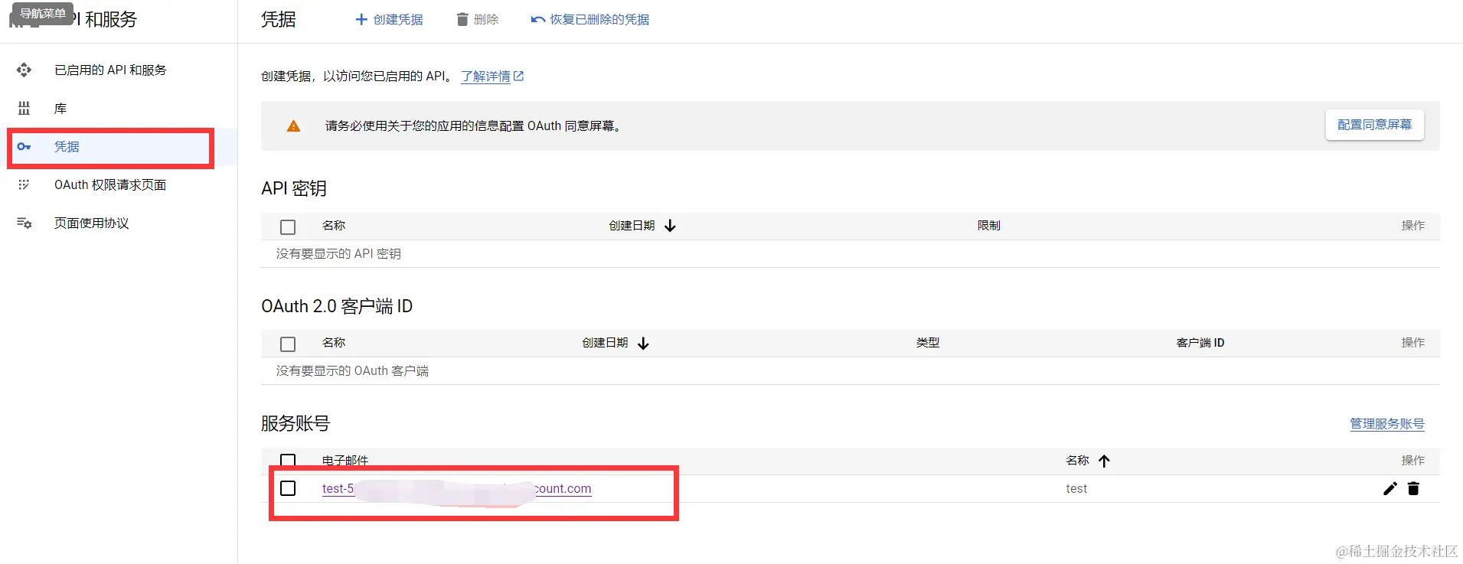Click the plus icon for 创建凭据
The height and width of the screenshot is (564, 1463).
coord(361,19)
